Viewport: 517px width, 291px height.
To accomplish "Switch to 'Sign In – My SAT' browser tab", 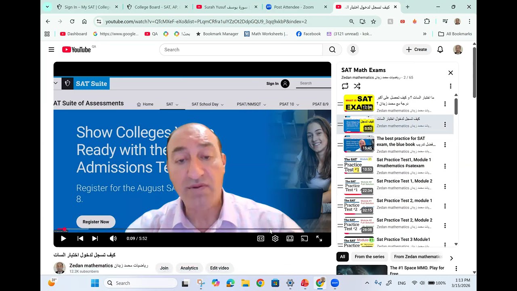I will point(88,7).
